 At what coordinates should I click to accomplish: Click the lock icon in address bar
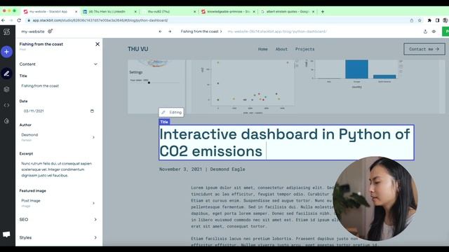point(29,20)
